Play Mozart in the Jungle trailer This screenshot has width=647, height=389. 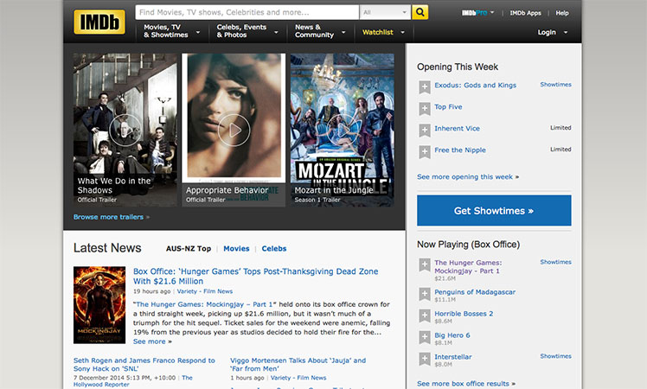[x=343, y=130]
